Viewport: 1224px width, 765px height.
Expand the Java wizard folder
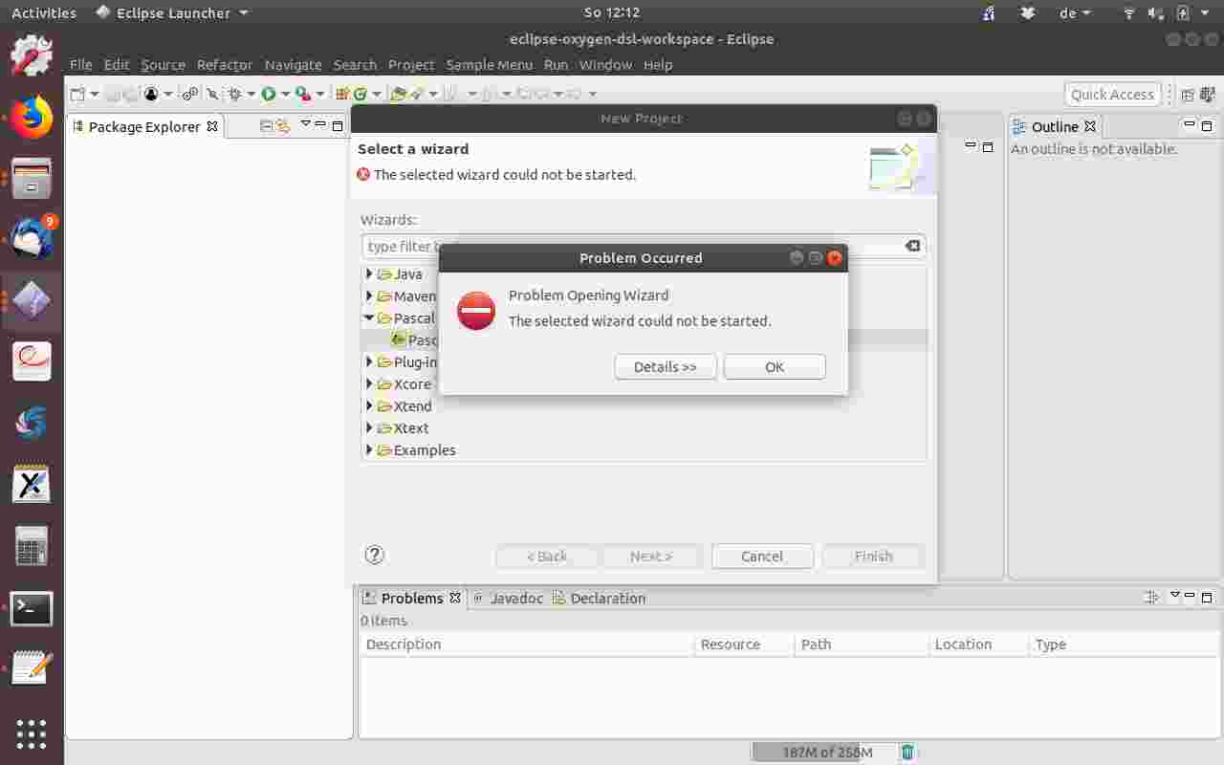tap(369, 273)
